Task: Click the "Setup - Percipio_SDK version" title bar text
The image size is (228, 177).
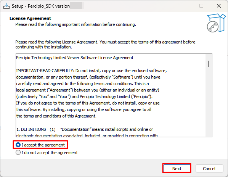Action: 41,6
